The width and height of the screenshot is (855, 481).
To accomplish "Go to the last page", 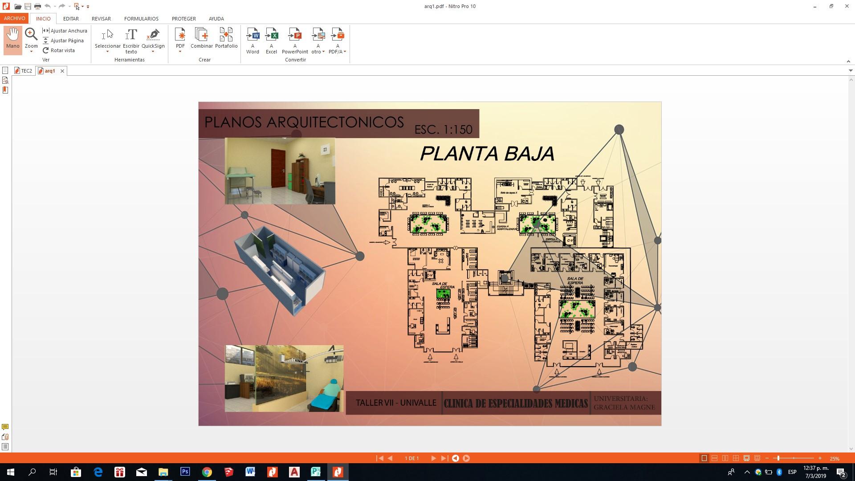I will tap(444, 458).
